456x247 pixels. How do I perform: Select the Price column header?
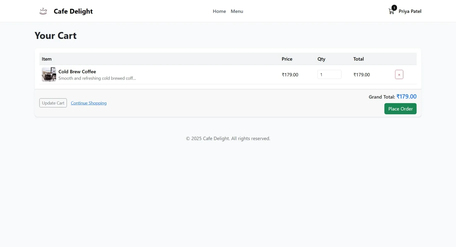287,59
